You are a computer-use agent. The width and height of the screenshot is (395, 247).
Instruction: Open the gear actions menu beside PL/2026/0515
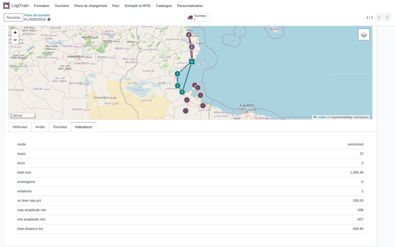click(x=49, y=19)
